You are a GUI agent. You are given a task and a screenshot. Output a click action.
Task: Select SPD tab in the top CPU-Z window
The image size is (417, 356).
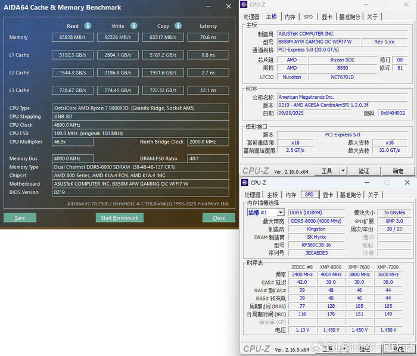[309, 17]
